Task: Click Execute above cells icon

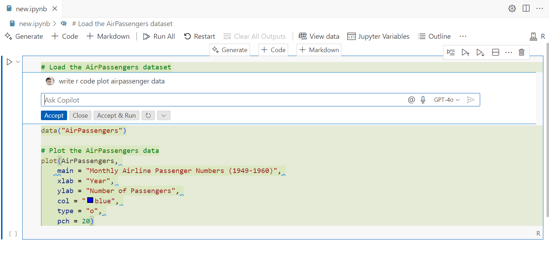Action: coord(465,52)
